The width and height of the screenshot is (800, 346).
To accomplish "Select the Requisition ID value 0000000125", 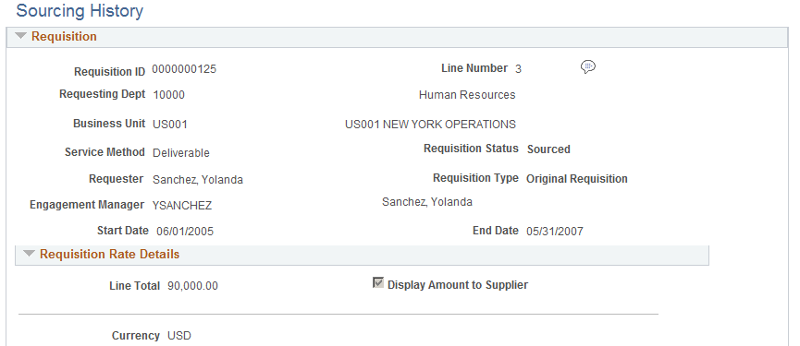I will click(184, 69).
